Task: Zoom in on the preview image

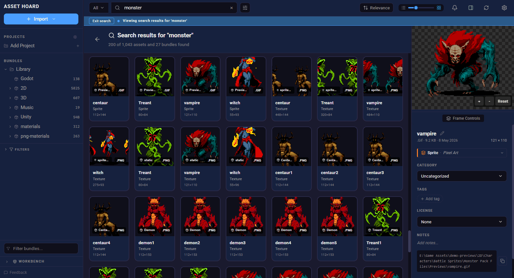Action: point(479,101)
